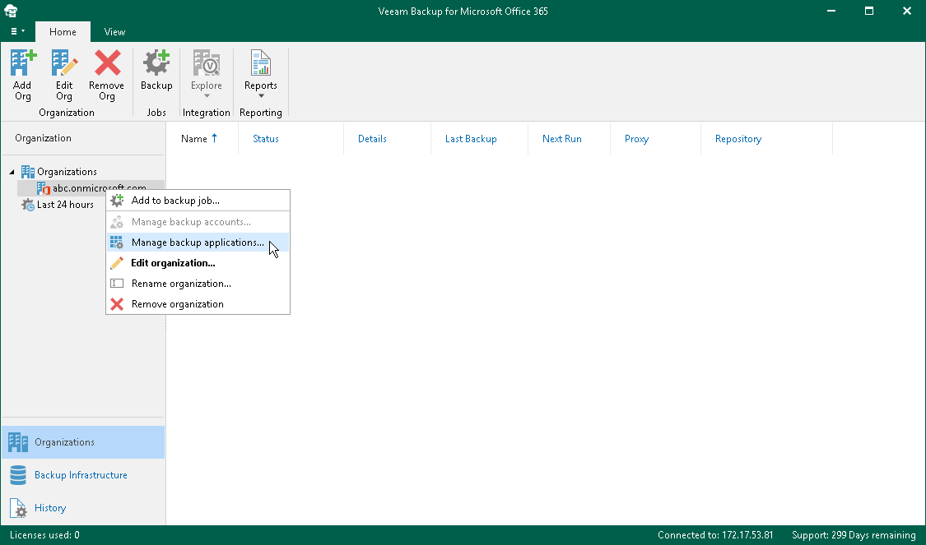The width and height of the screenshot is (926, 545).
Task: Select Organizations root in the tree
Action: coord(67,172)
